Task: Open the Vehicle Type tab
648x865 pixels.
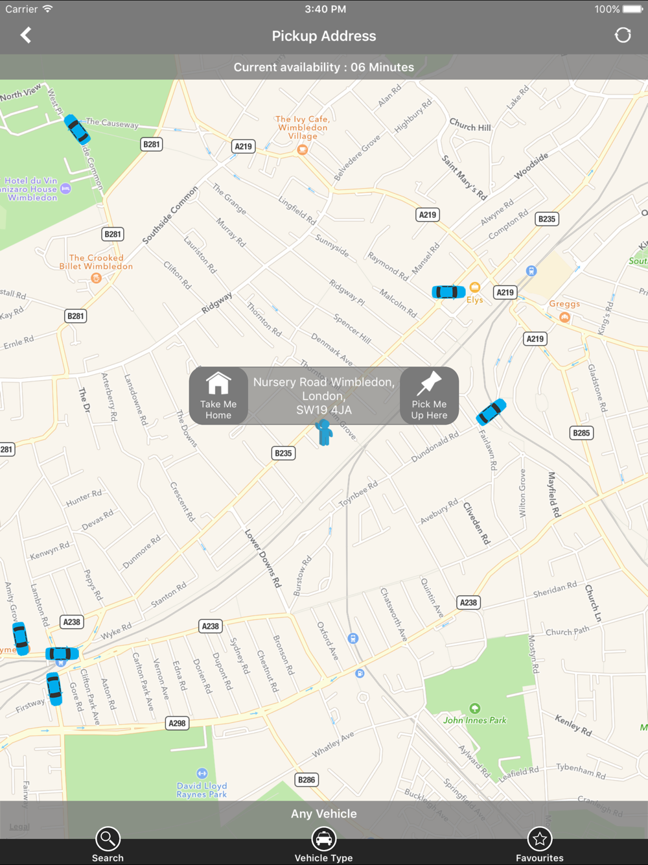Action: [323, 845]
